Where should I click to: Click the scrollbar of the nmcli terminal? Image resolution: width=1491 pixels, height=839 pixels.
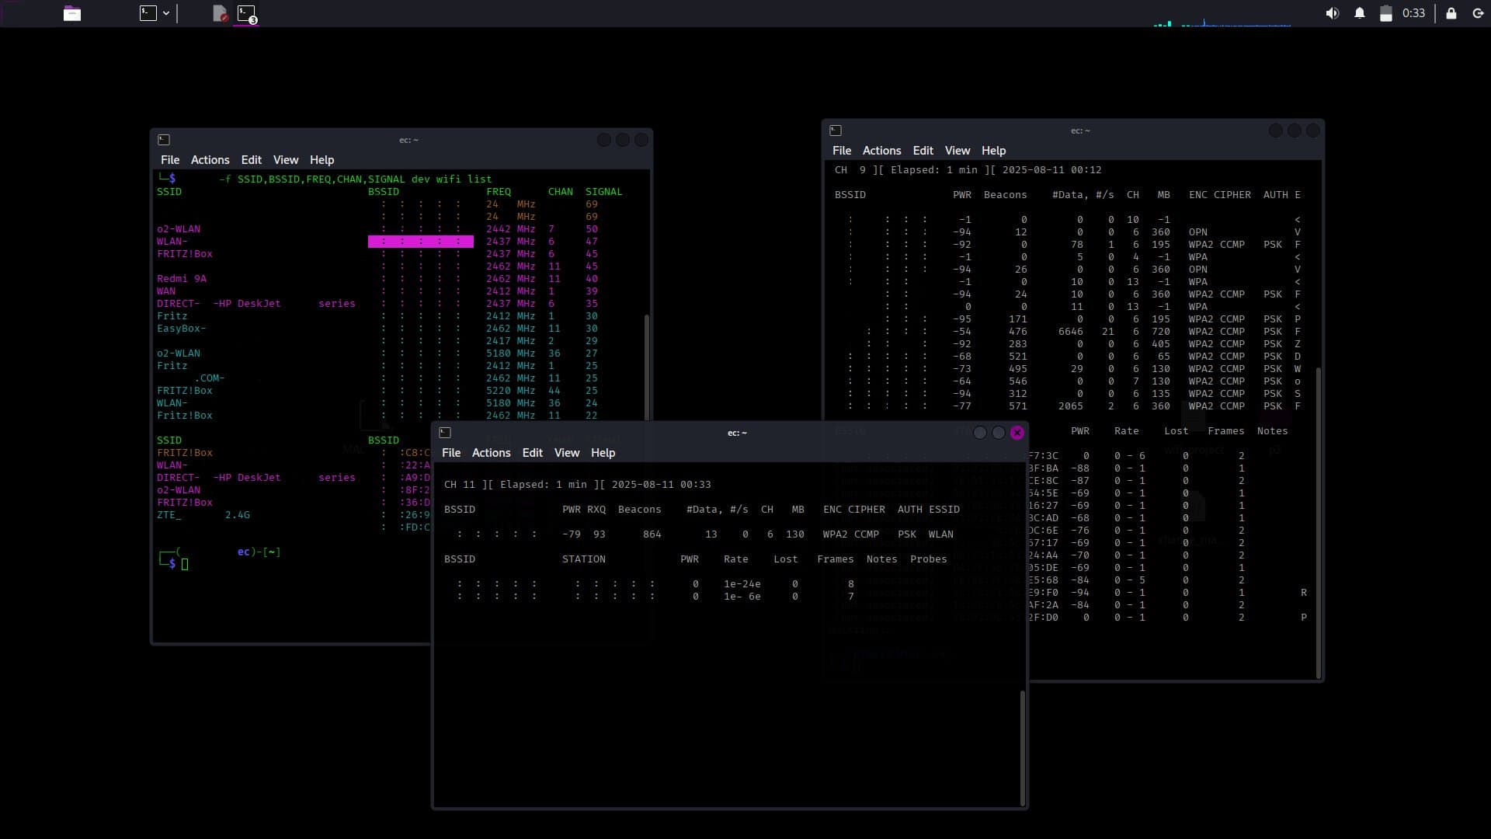coord(647,365)
